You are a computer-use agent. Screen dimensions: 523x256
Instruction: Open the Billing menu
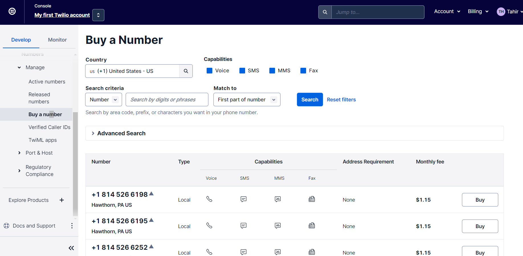478,11
